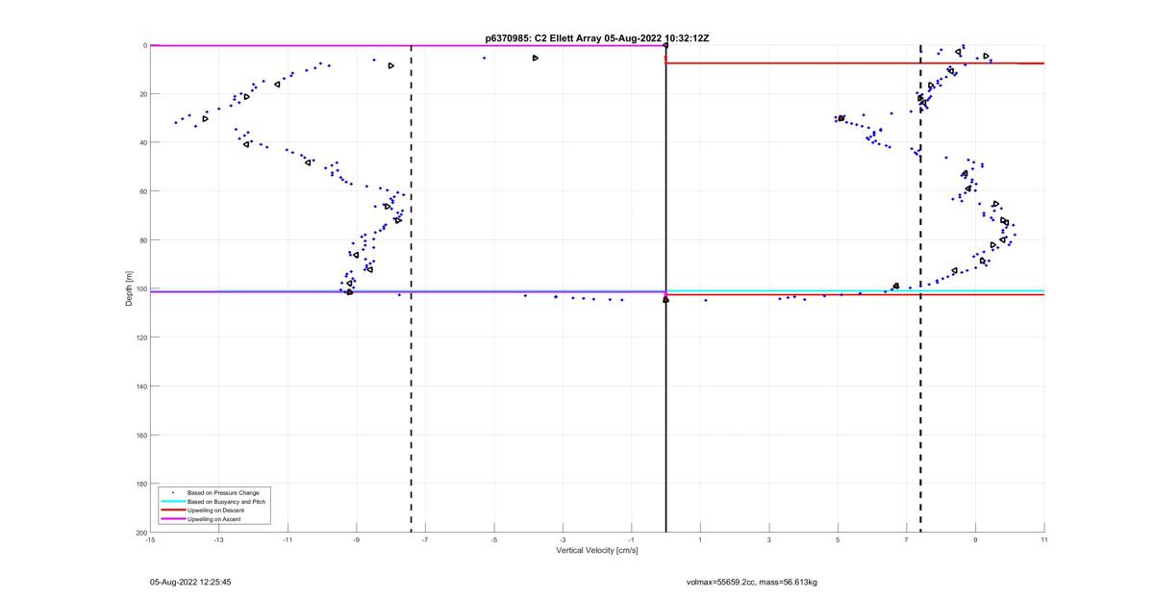Click the y-axis tick label '60'

click(x=142, y=191)
